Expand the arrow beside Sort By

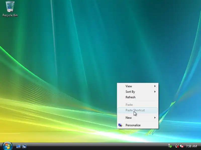pyautogui.click(x=155, y=92)
